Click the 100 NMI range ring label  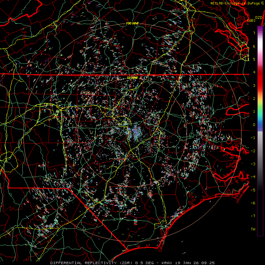tap(132, 23)
